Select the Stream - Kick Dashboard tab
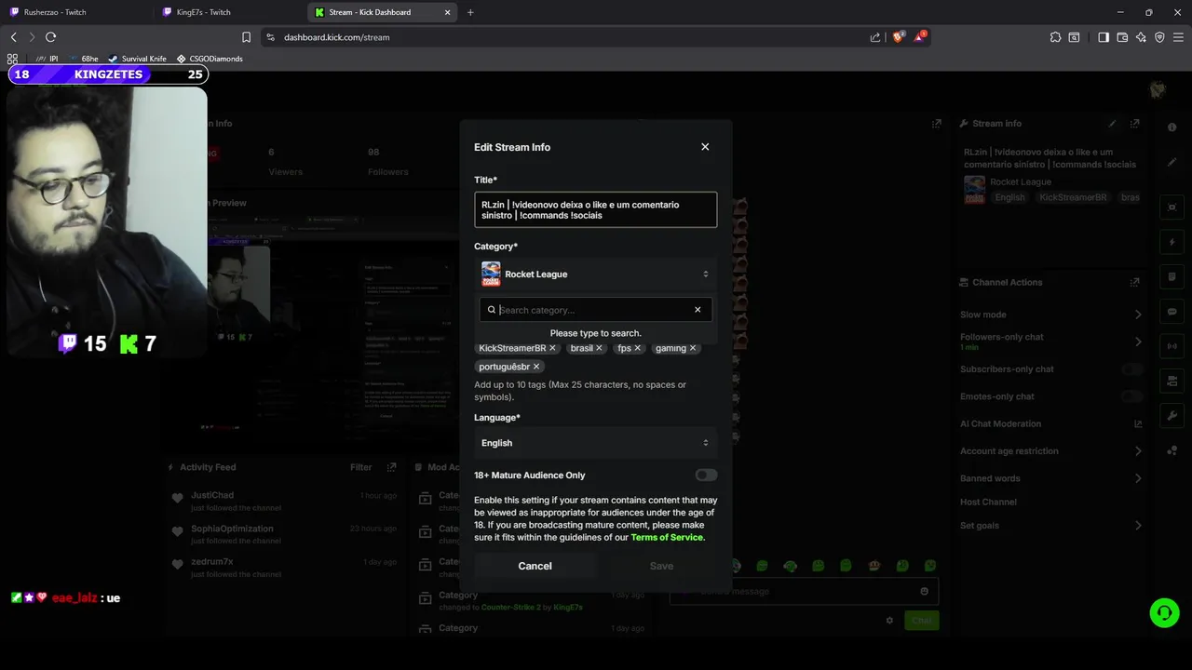The width and height of the screenshot is (1192, 670). (x=382, y=12)
